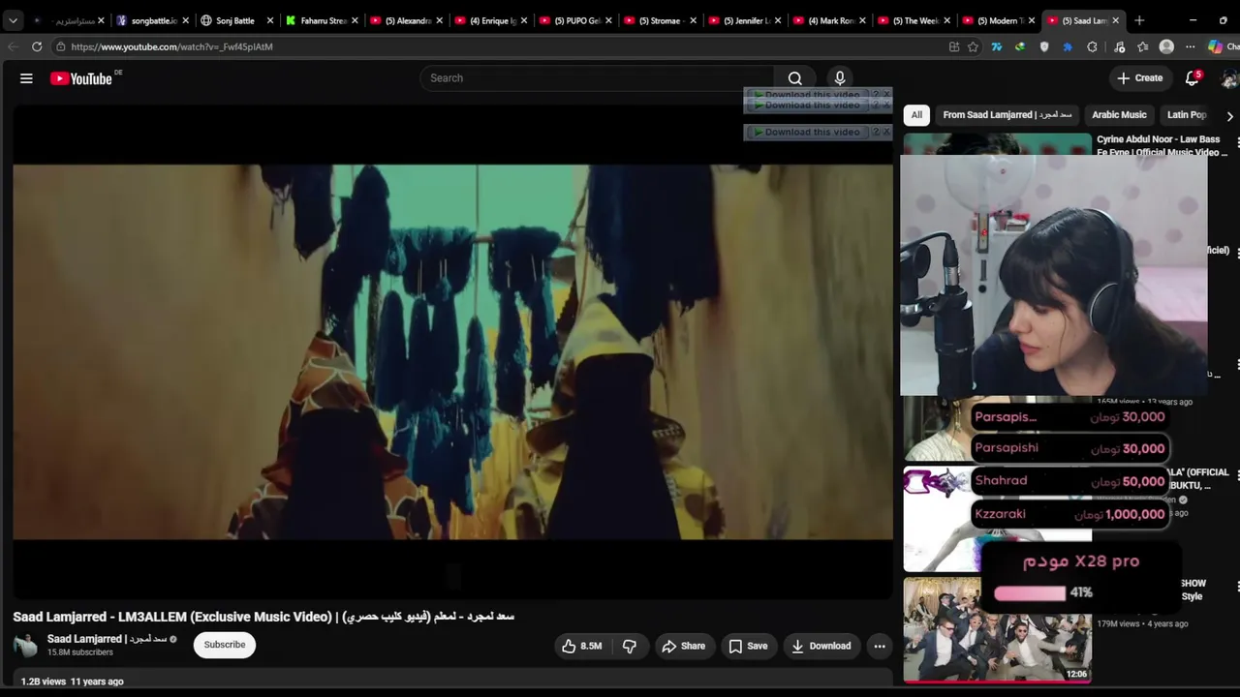Screen dimensions: 1240x697
Task: Subscribe to Saad Lamjarred channel
Action: (225, 646)
